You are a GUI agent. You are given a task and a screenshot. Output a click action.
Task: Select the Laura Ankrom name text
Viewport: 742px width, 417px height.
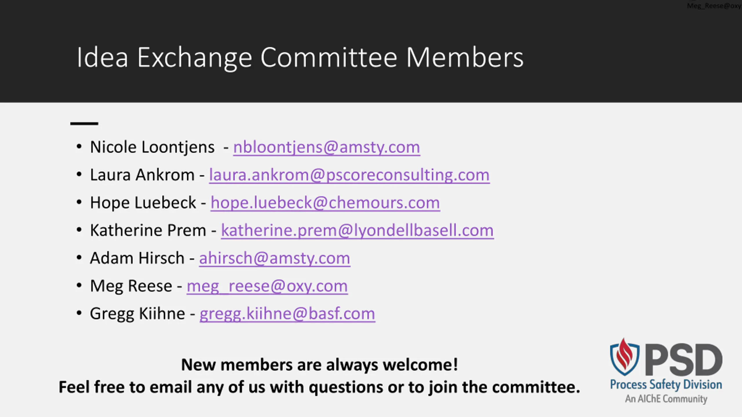pyautogui.click(x=142, y=175)
